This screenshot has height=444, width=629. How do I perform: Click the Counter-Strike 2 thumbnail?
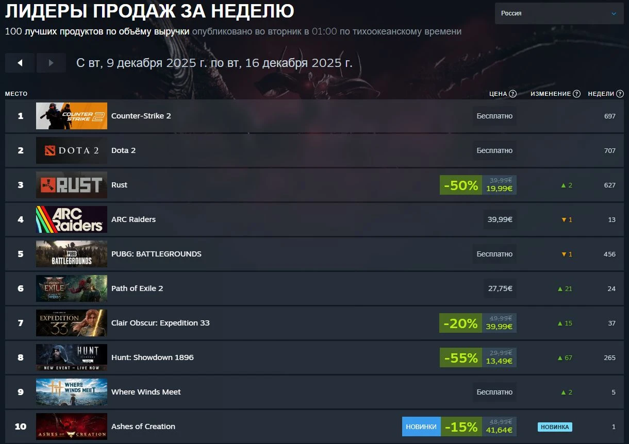pyautogui.click(x=72, y=116)
